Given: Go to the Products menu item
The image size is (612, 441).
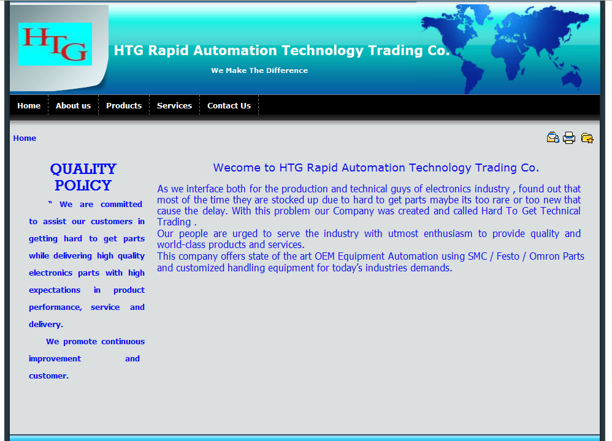Looking at the screenshot, I should point(124,106).
